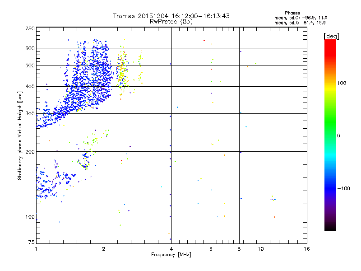Select the 'RwPretec (8p)' subtitle text

[171, 22]
